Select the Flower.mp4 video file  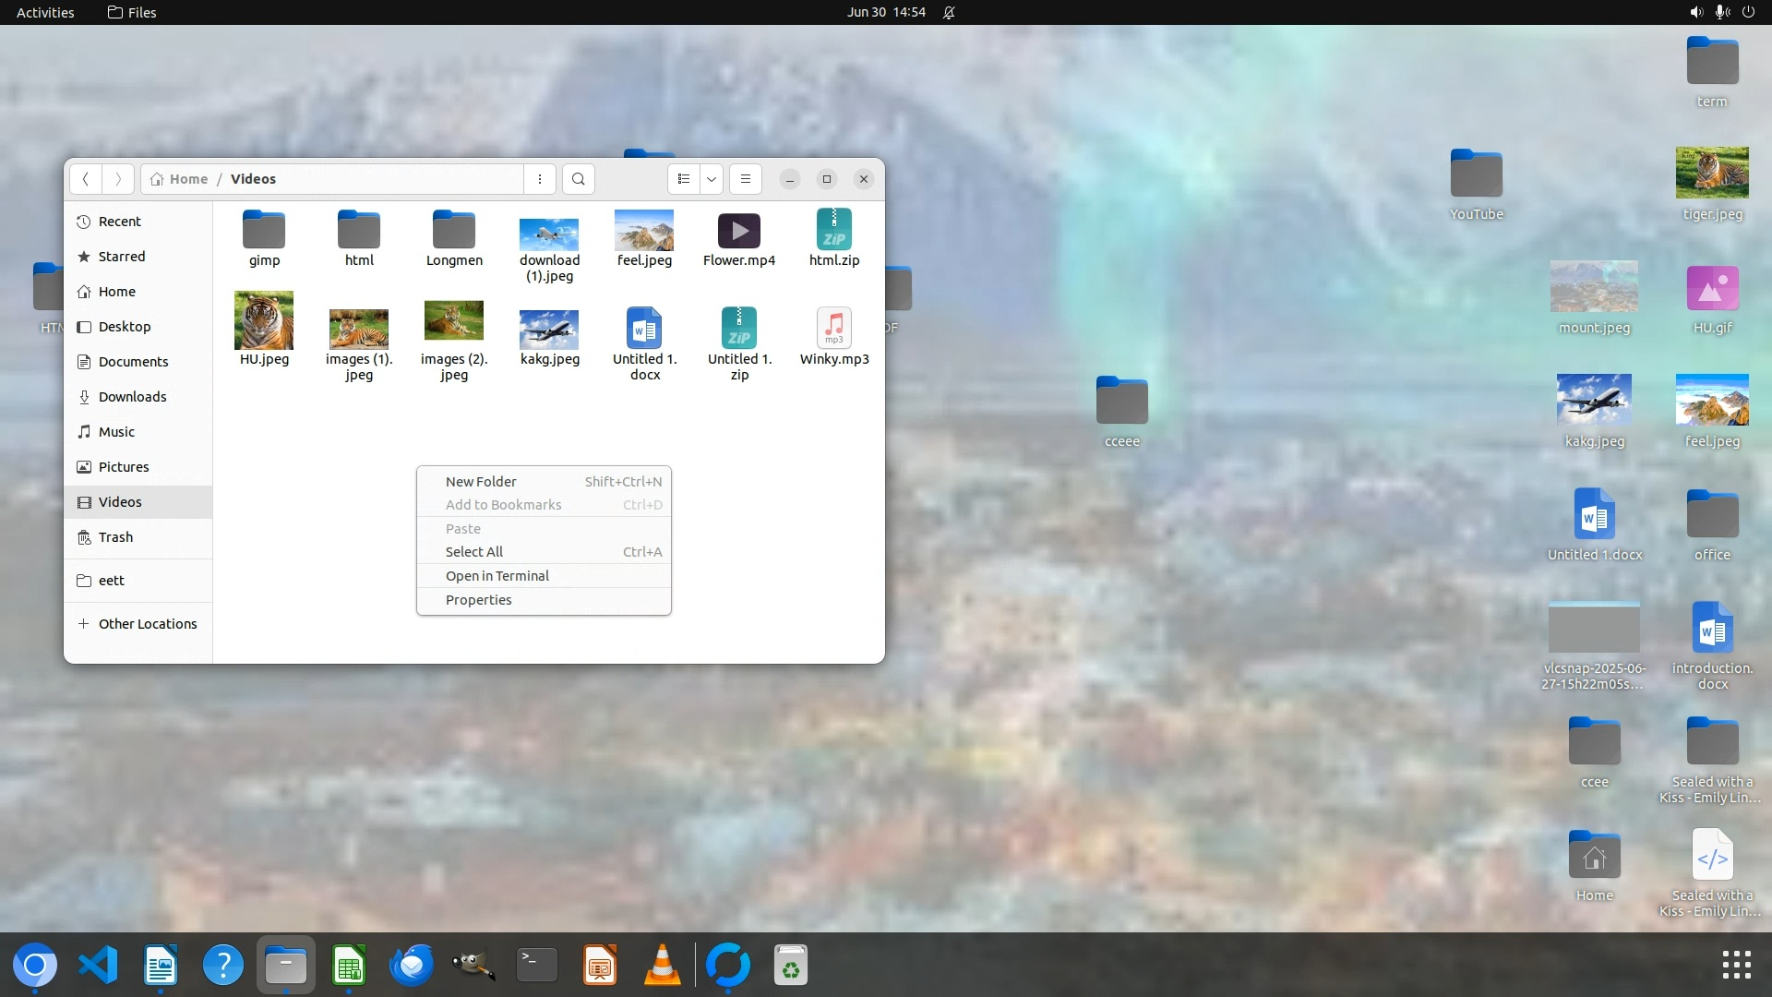point(738,231)
